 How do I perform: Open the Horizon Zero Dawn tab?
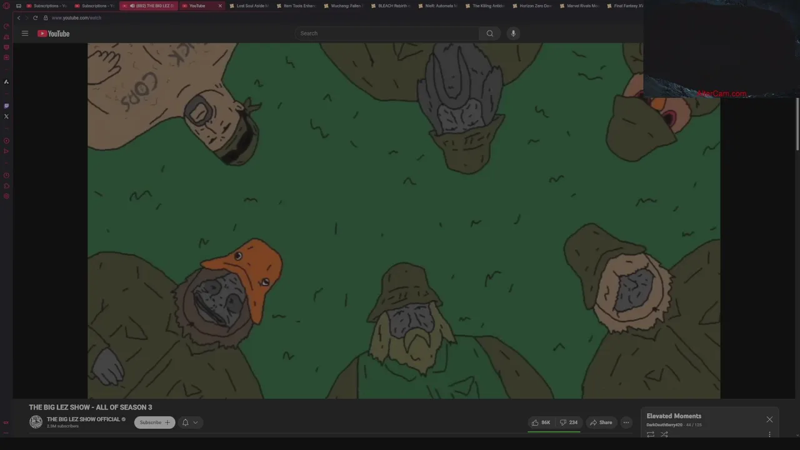[531, 6]
